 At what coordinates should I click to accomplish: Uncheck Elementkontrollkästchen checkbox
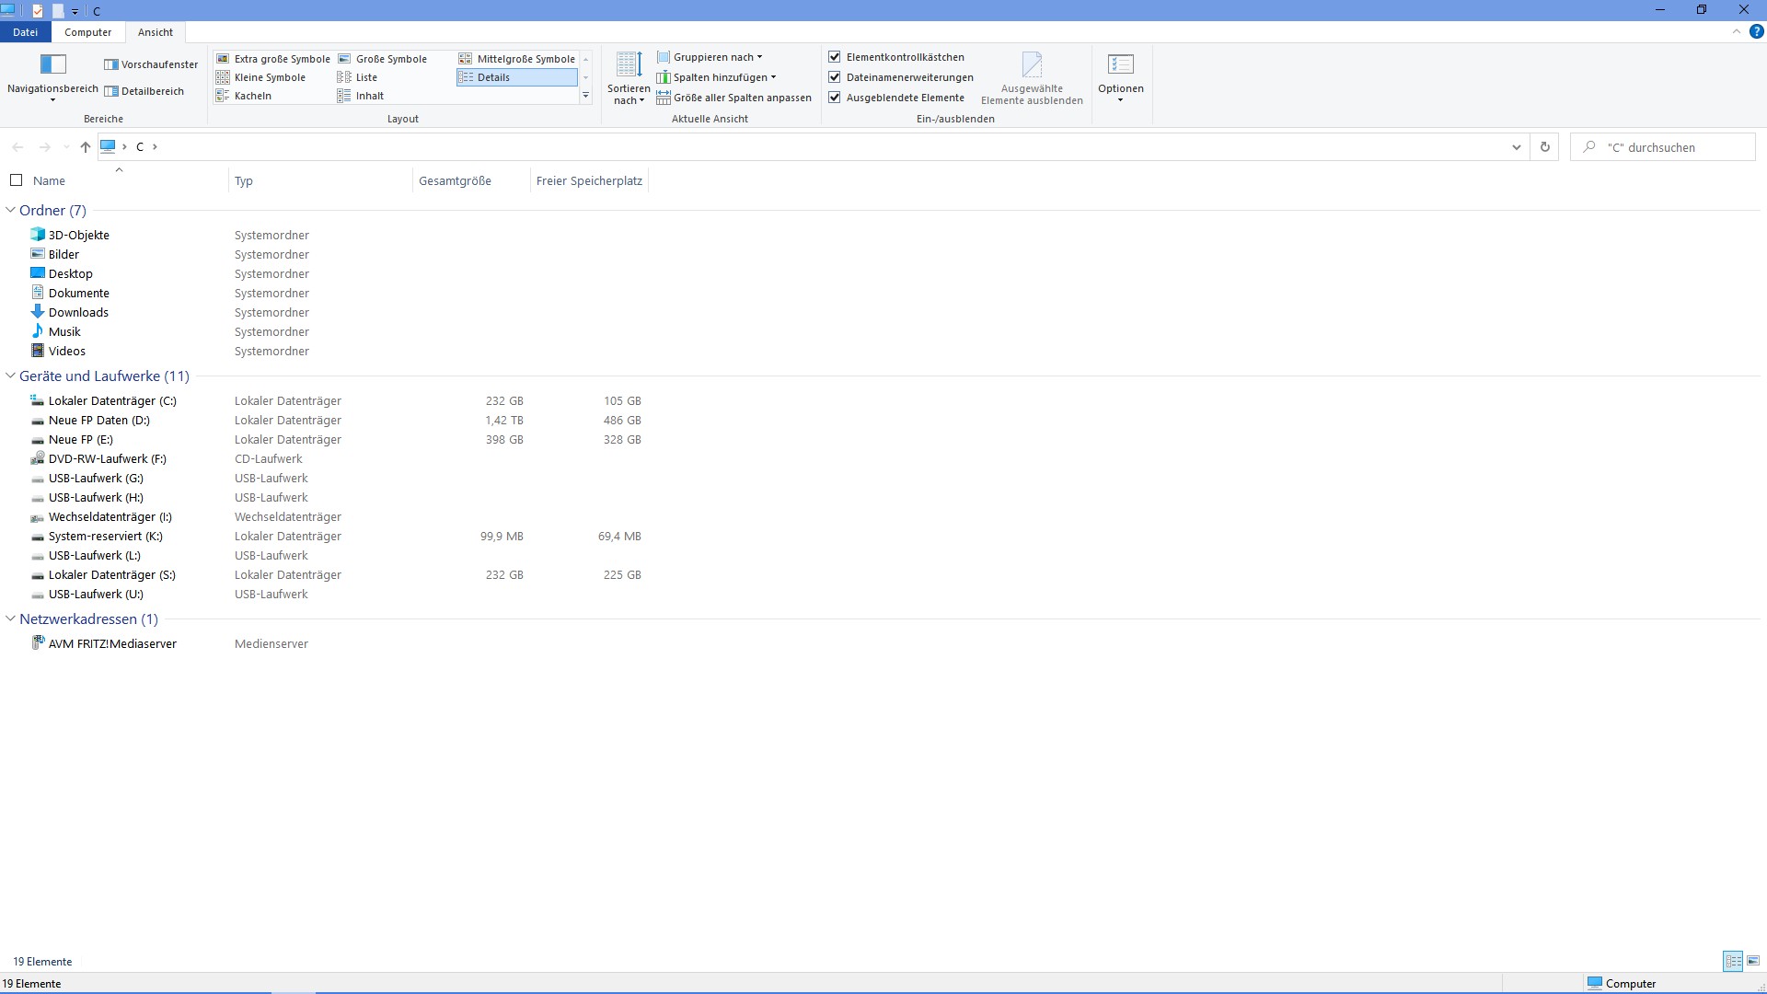click(x=835, y=57)
